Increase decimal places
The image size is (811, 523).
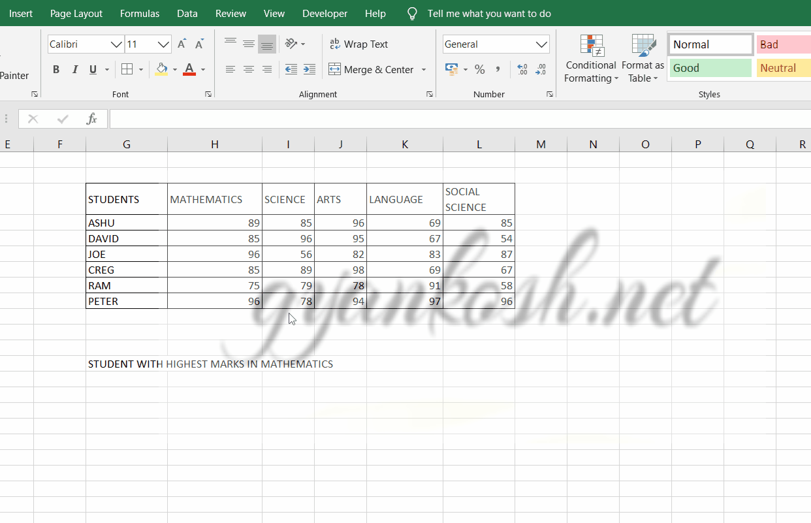point(522,69)
